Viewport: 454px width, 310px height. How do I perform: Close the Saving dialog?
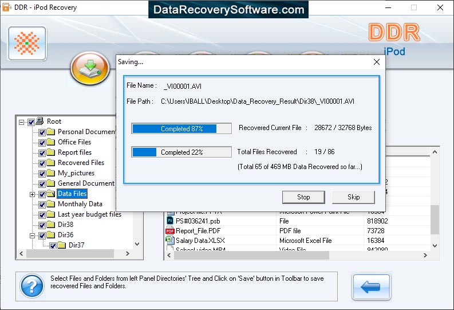click(376, 62)
